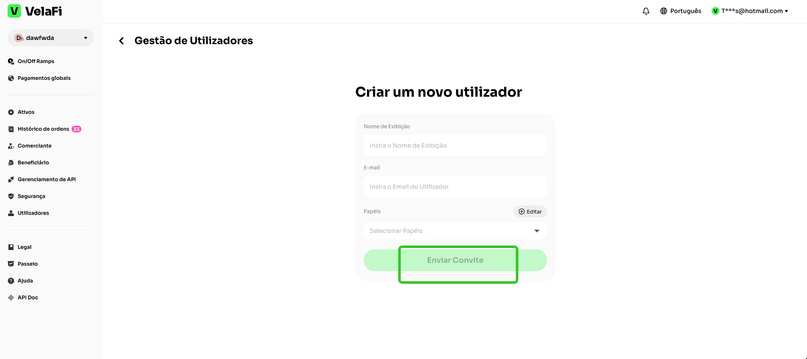Open the user email account menu

tap(750, 11)
